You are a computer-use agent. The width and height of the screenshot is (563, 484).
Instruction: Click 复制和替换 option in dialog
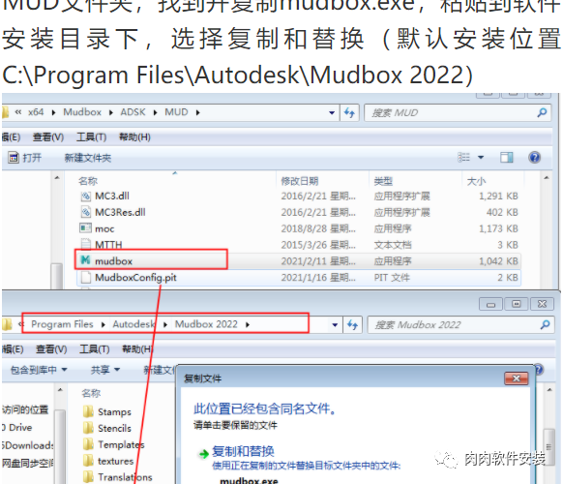pyautogui.click(x=243, y=451)
